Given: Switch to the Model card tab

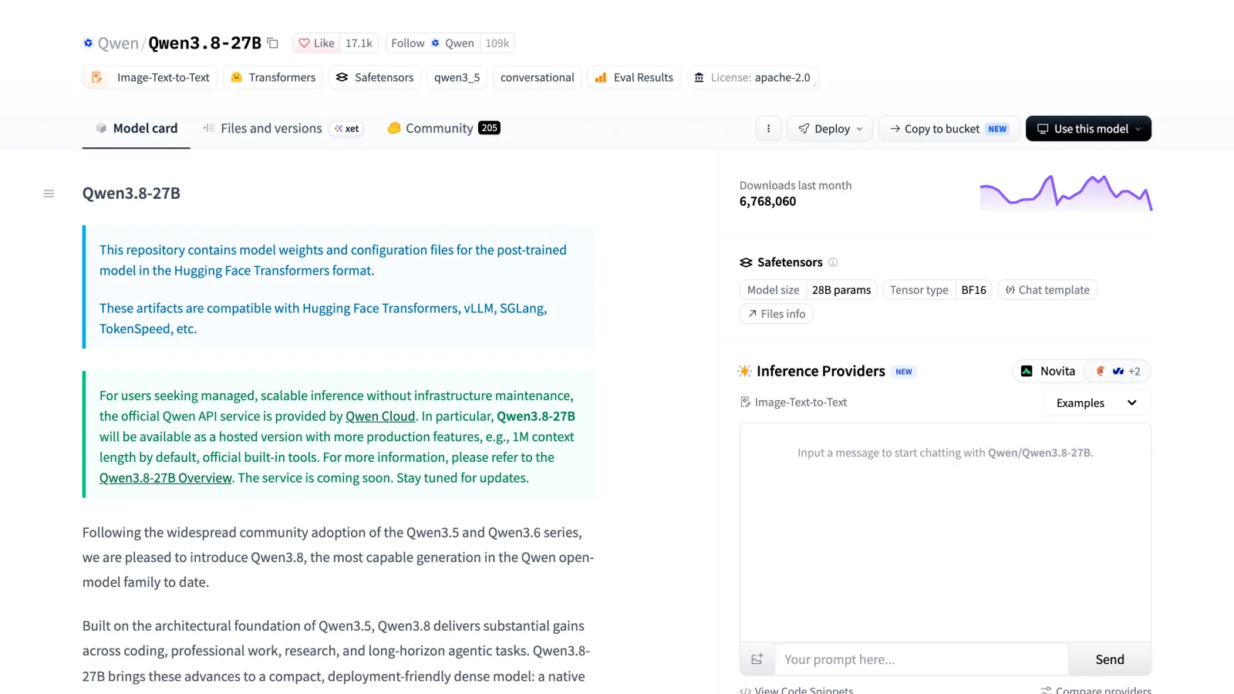Looking at the screenshot, I should (x=137, y=129).
